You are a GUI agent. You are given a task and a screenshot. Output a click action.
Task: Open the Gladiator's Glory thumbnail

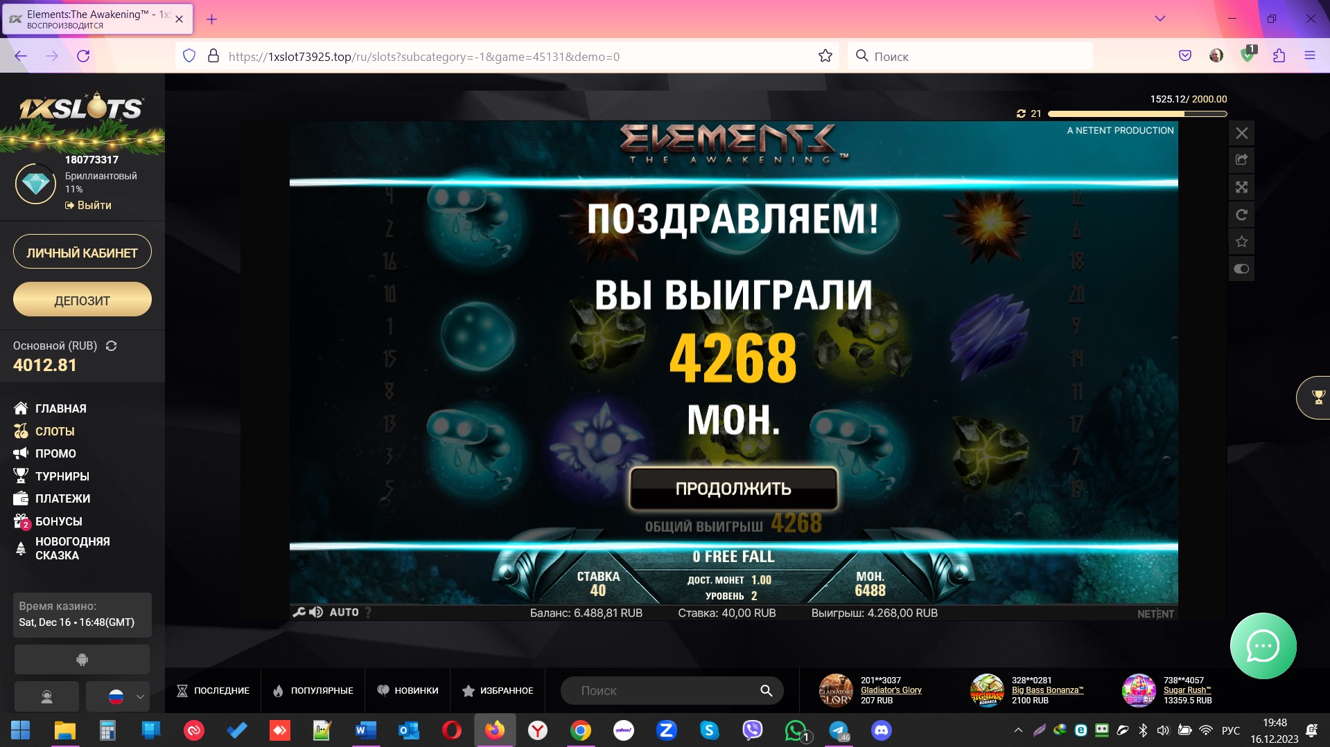(x=836, y=690)
